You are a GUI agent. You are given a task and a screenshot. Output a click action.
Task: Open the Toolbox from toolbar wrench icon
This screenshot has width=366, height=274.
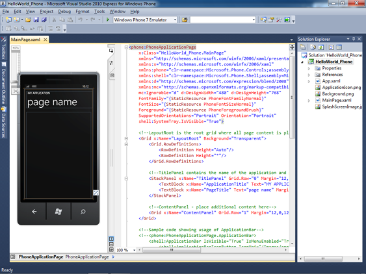tap(279, 20)
